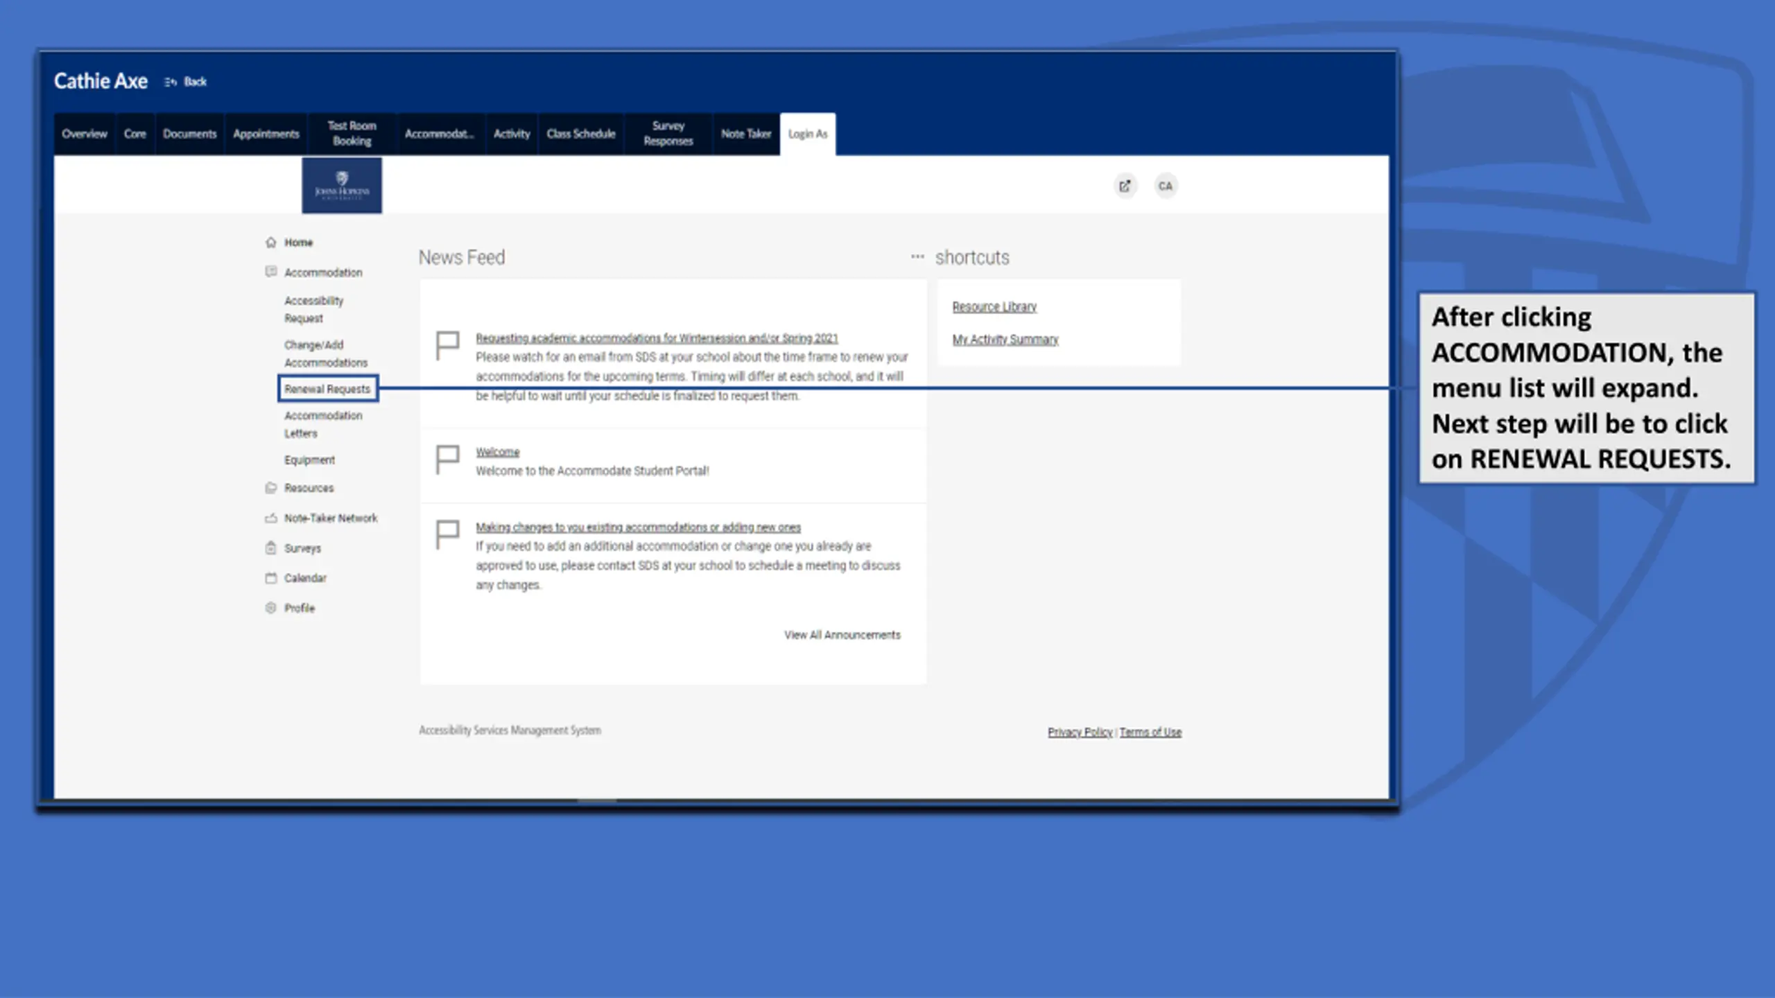Collapse the Accommodation sidebar menu

pyautogui.click(x=323, y=272)
